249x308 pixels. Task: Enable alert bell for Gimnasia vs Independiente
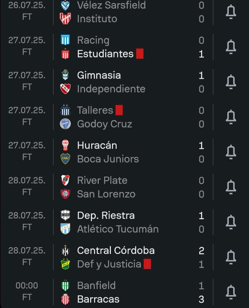point(231,82)
